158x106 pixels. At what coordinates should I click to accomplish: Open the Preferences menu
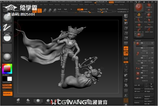click(74, 5)
